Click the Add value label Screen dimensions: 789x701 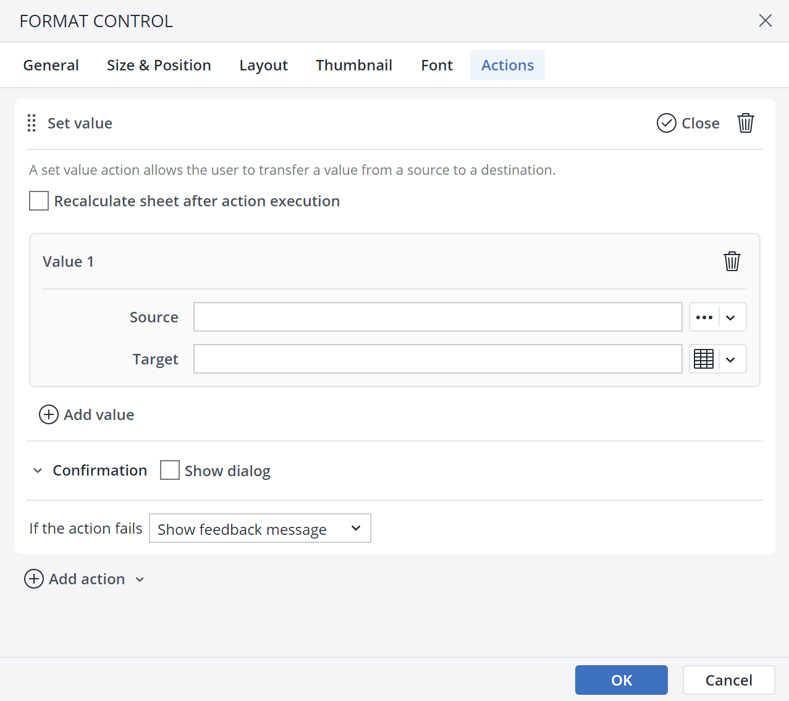(99, 414)
